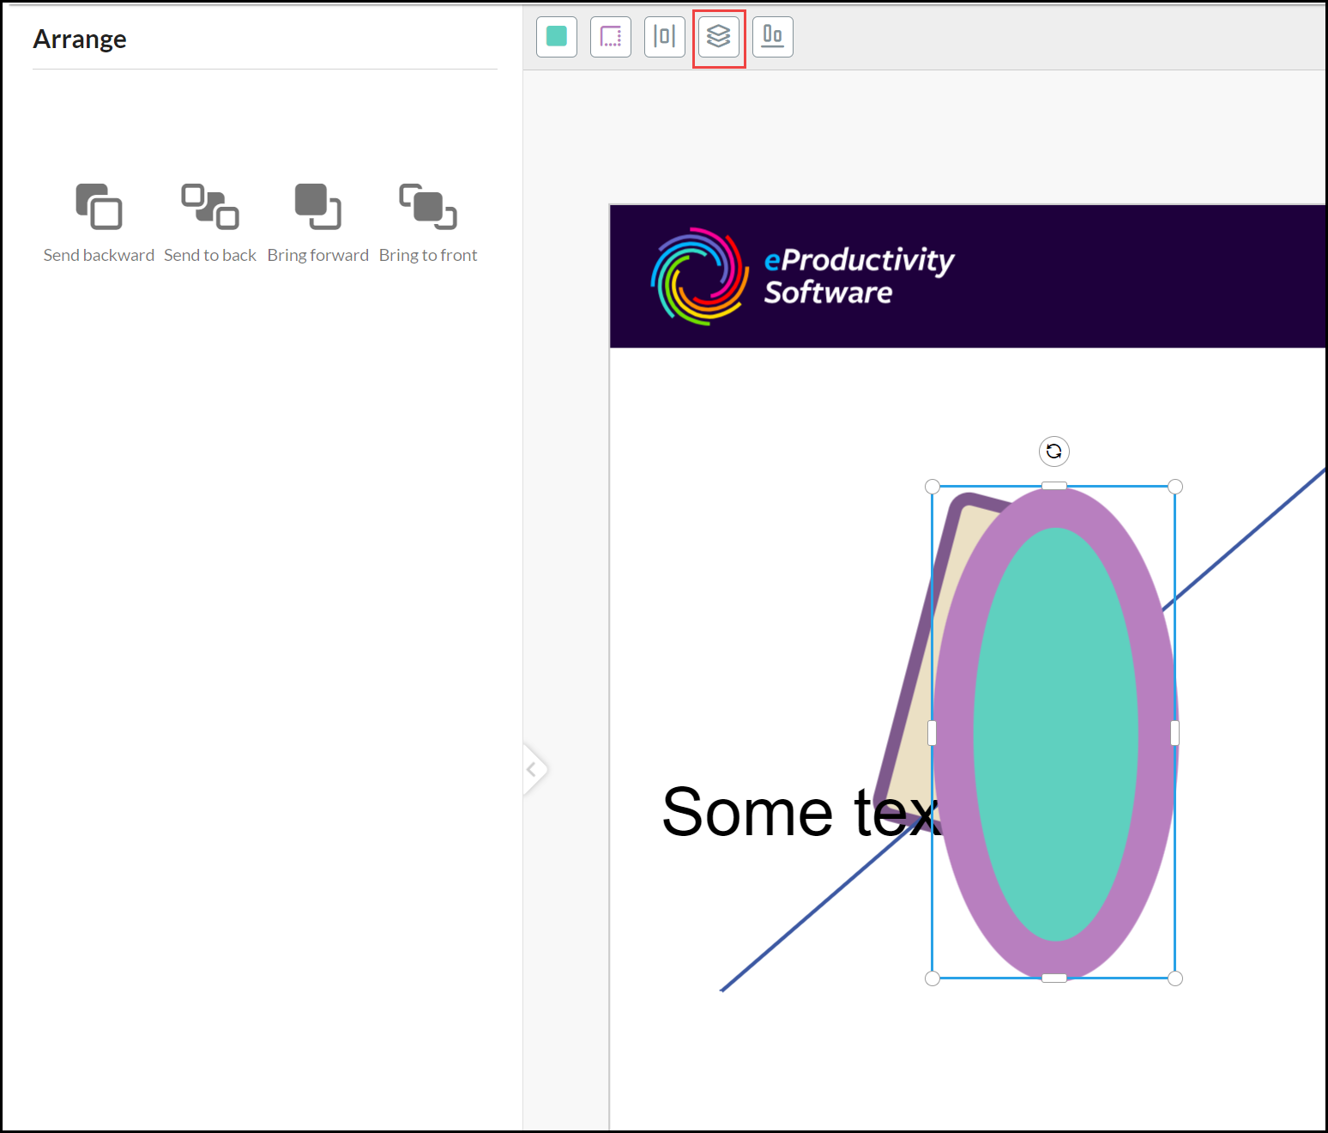Open the border style tool

pyautogui.click(x=610, y=37)
